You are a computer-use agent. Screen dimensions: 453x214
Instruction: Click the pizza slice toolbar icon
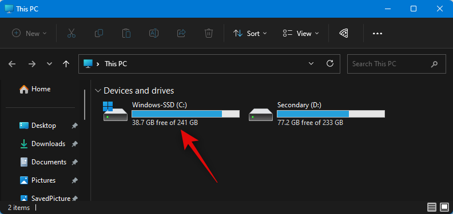[343, 34]
